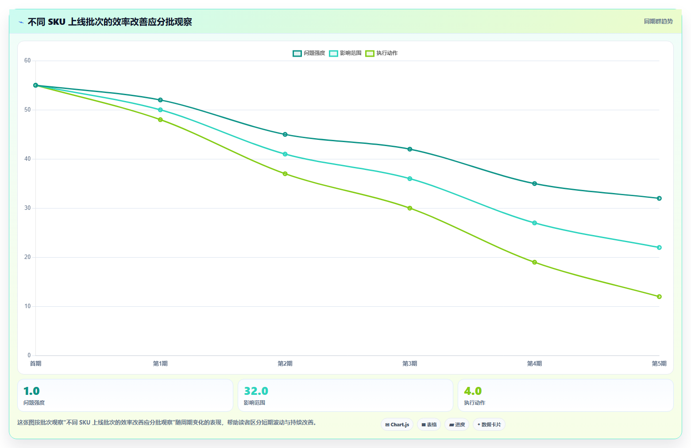Select the 执行动作 data point at 第5期
The height and width of the screenshot is (448, 691).
tap(659, 297)
